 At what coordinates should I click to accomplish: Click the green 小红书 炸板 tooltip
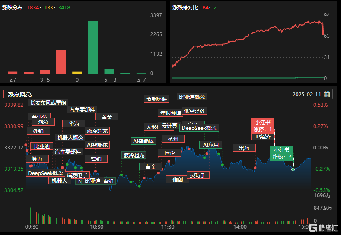coord(282,153)
